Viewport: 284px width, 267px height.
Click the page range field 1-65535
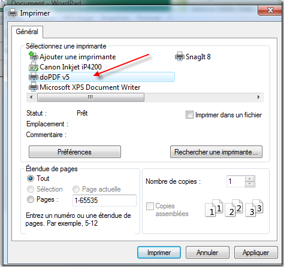(104, 200)
